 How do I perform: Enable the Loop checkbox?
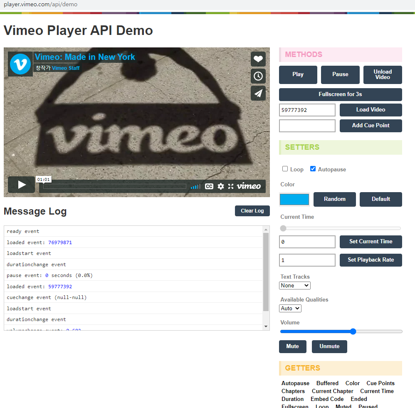click(285, 169)
